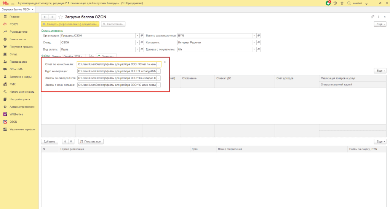The image size is (390, 209).
Task: Expand the Склад dropdown arrow
Action: click(x=137, y=43)
